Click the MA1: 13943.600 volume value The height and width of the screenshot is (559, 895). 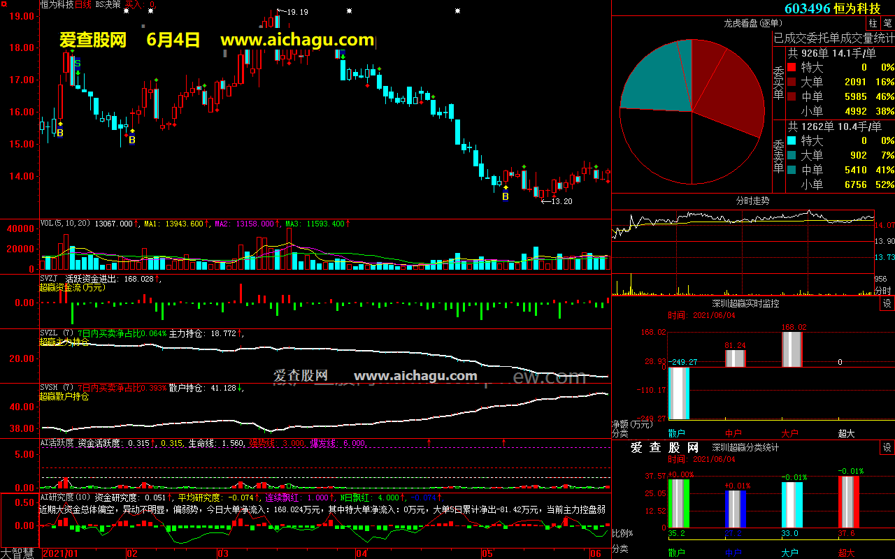tap(174, 224)
